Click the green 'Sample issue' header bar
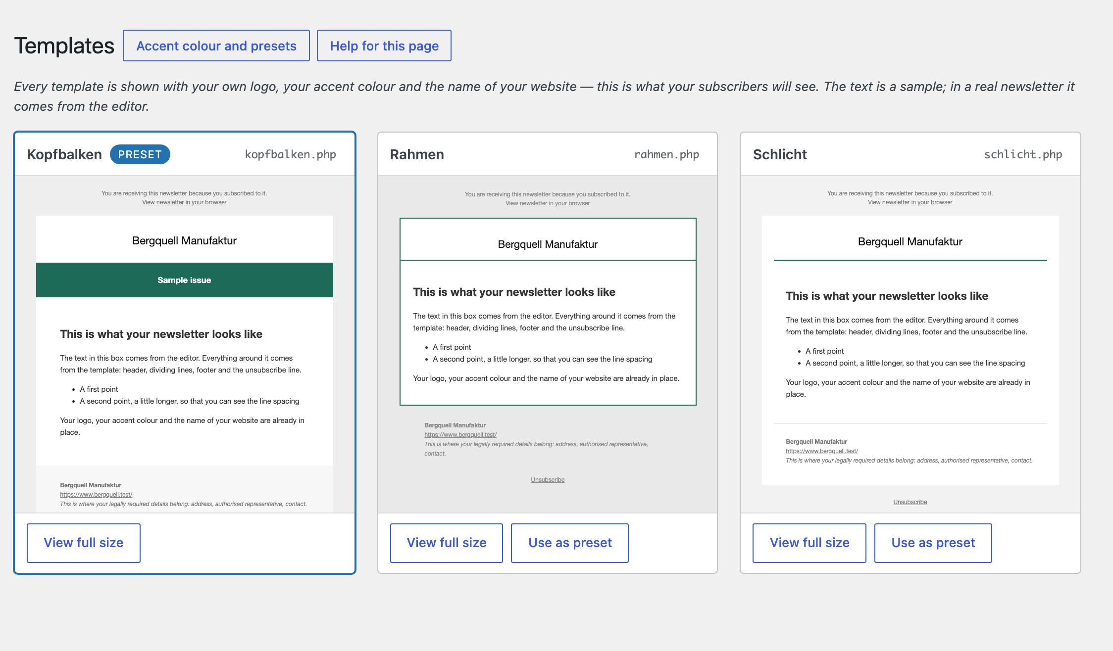 click(185, 280)
